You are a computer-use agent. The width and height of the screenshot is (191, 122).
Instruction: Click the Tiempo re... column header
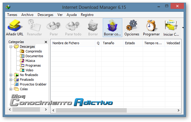click(154, 43)
